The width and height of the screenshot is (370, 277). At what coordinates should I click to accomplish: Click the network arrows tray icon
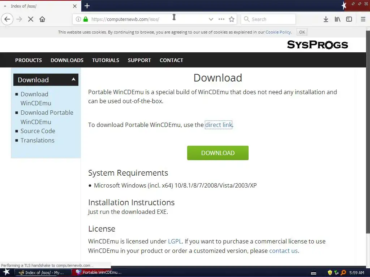(x=336, y=273)
